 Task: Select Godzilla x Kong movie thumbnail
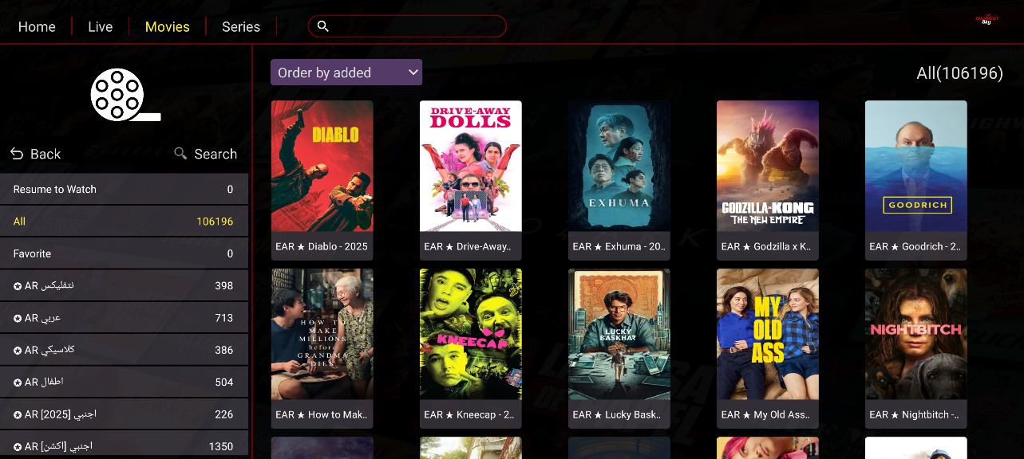point(767,167)
